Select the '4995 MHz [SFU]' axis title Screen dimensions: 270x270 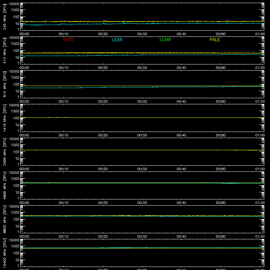[x=5, y=185]
